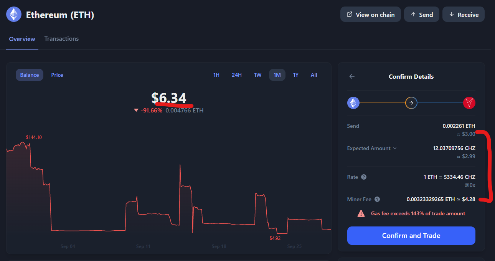Select the 24H time range
Viewport: 495px width, 261px height.
[x=237, y=75]
